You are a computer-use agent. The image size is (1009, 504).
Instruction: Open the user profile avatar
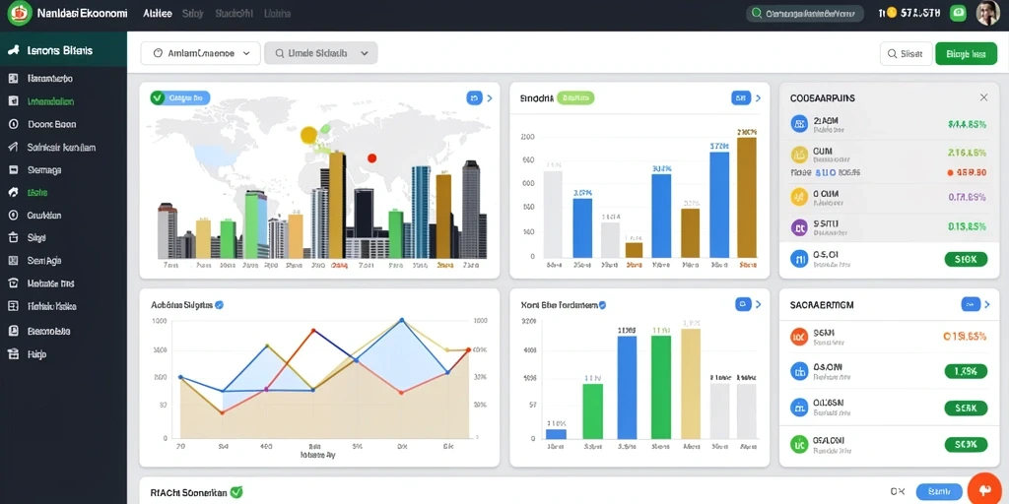tap(987, 13)
